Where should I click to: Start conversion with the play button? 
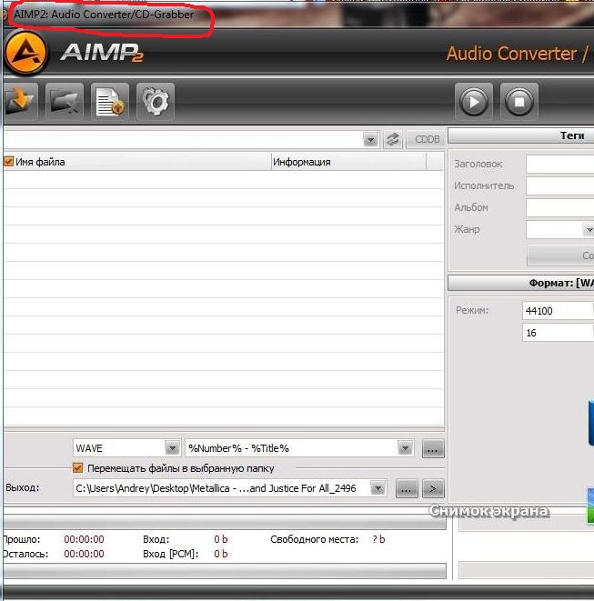coord(474,102)
